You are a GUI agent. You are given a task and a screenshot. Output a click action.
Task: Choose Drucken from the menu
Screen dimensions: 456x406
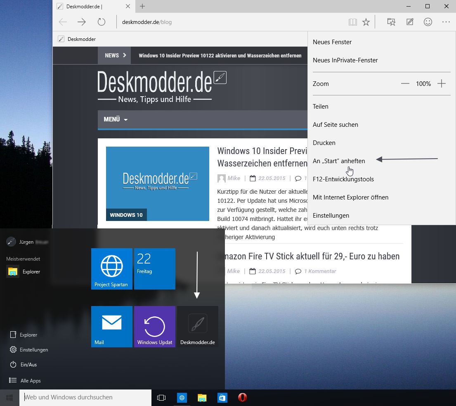(382, 143)
